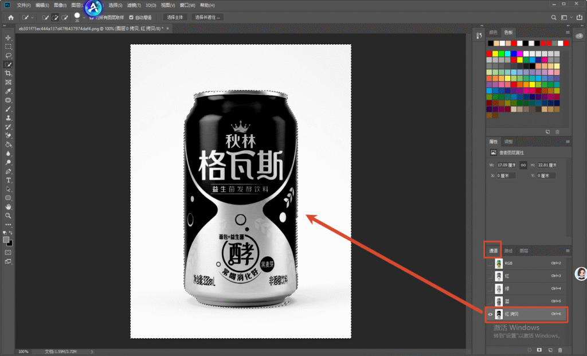Open Channels panel flyout menu

[x=568, y=251]
